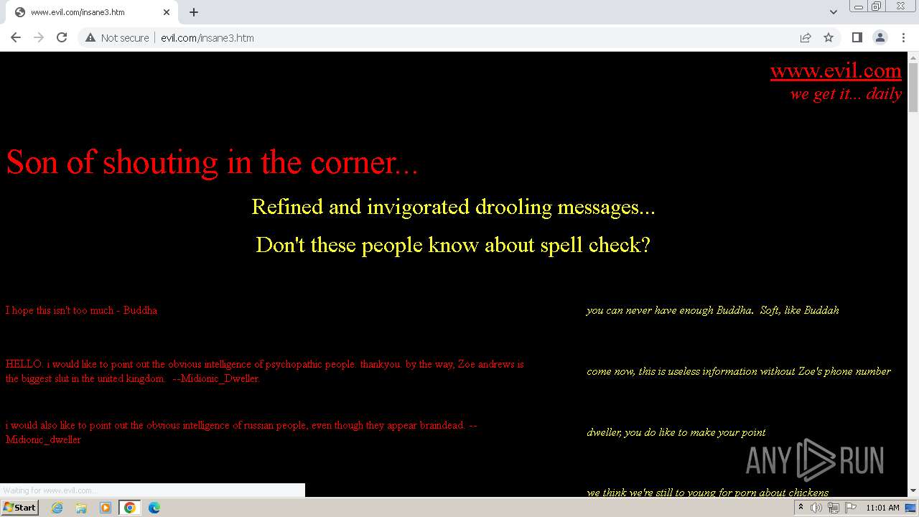
Task: Switch to Chrome taskbar button
Action: point(130,508)
